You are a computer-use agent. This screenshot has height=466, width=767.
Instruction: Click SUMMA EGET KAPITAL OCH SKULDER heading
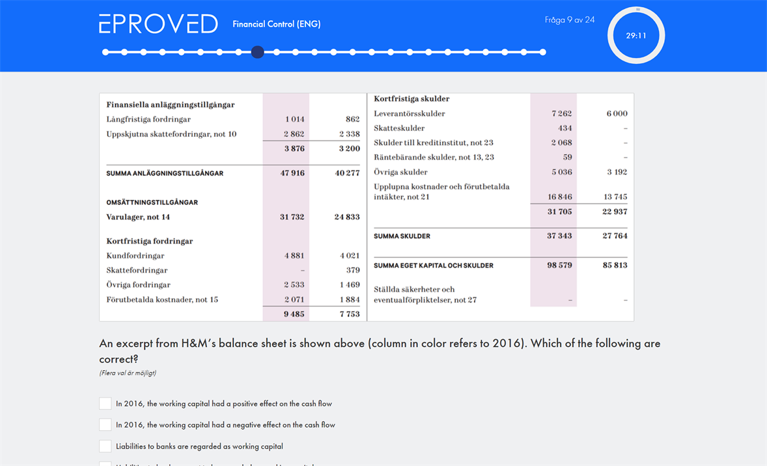coord(433,266)
